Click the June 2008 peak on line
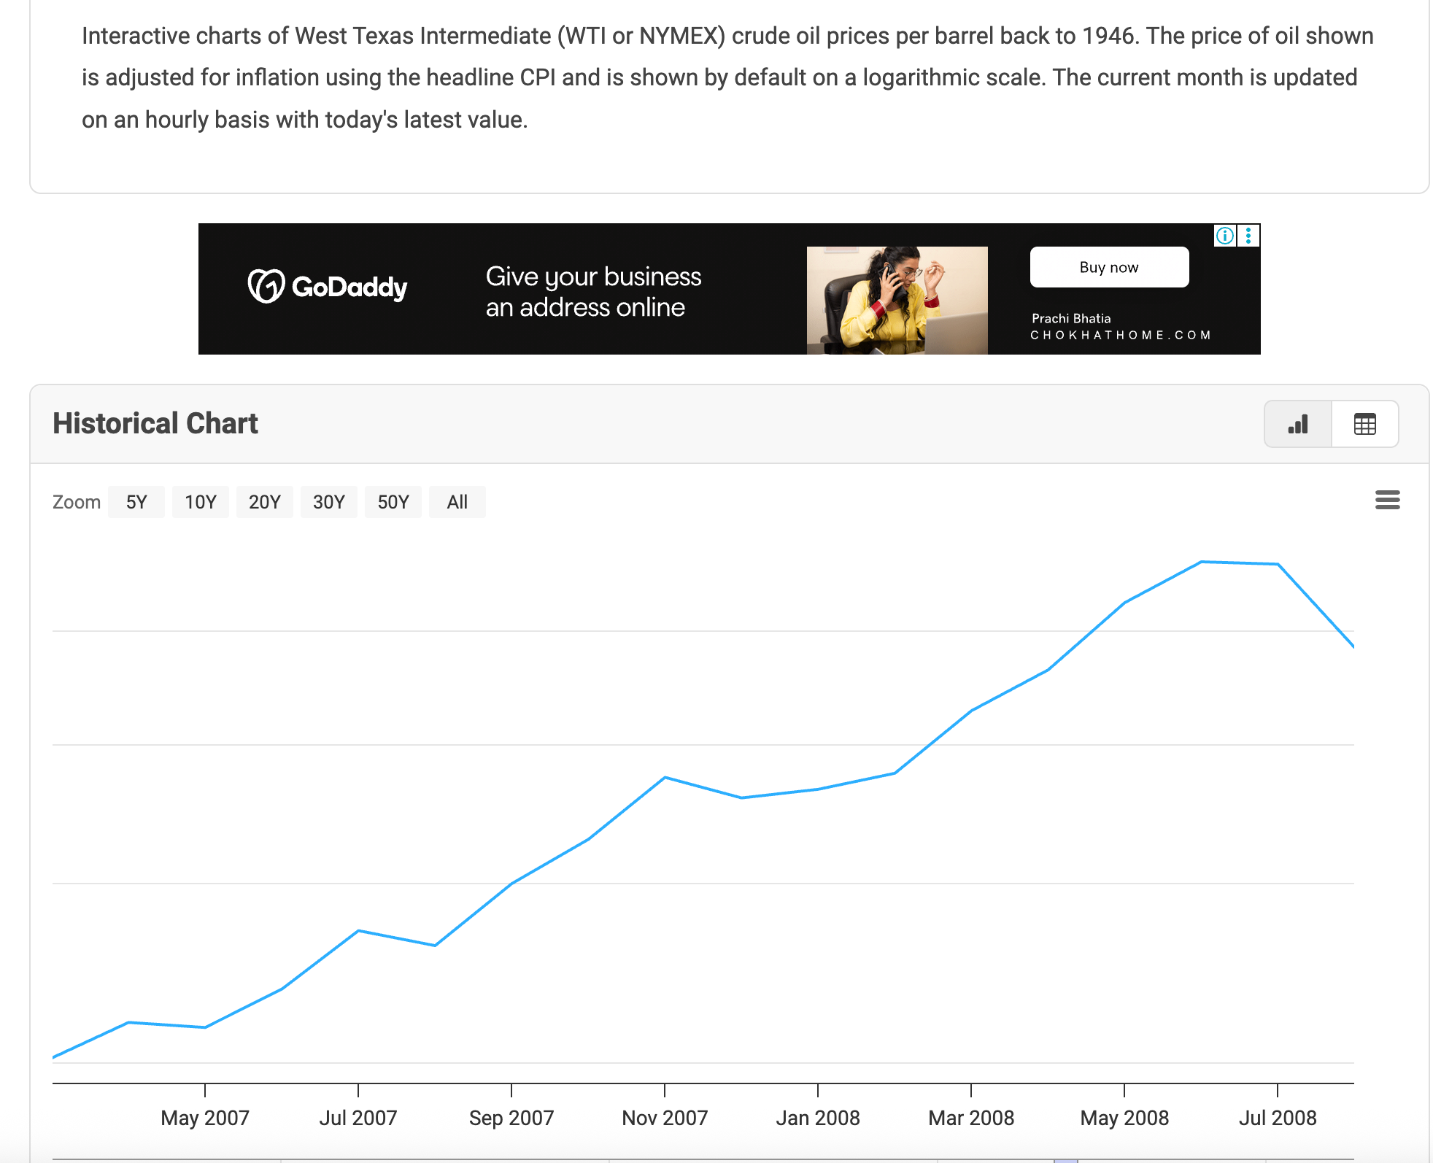This screenshot has height=1163, width=1433. tap(1201, 562)
